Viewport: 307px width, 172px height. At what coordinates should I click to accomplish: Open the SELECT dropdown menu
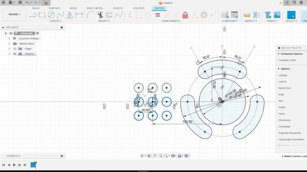click(x=291, y=21)
